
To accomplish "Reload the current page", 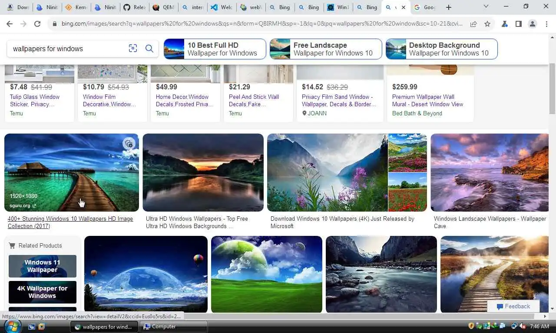I will [37, 24].
